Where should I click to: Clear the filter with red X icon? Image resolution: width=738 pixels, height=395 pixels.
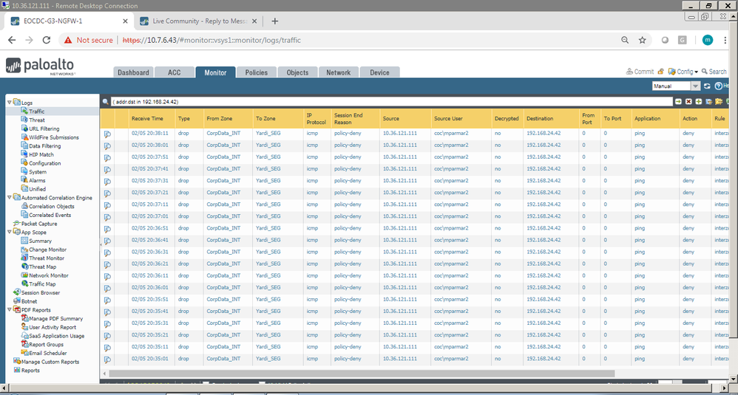click(688, 101)
